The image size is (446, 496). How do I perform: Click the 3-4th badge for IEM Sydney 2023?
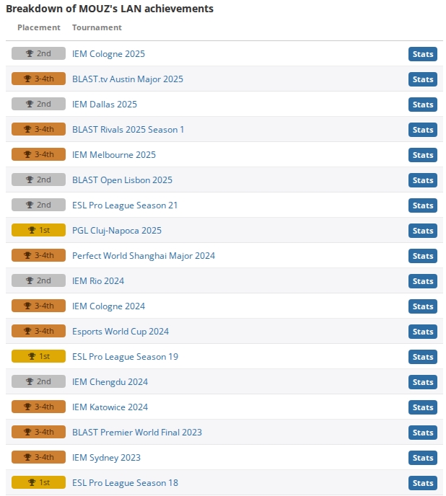(39, 457)
